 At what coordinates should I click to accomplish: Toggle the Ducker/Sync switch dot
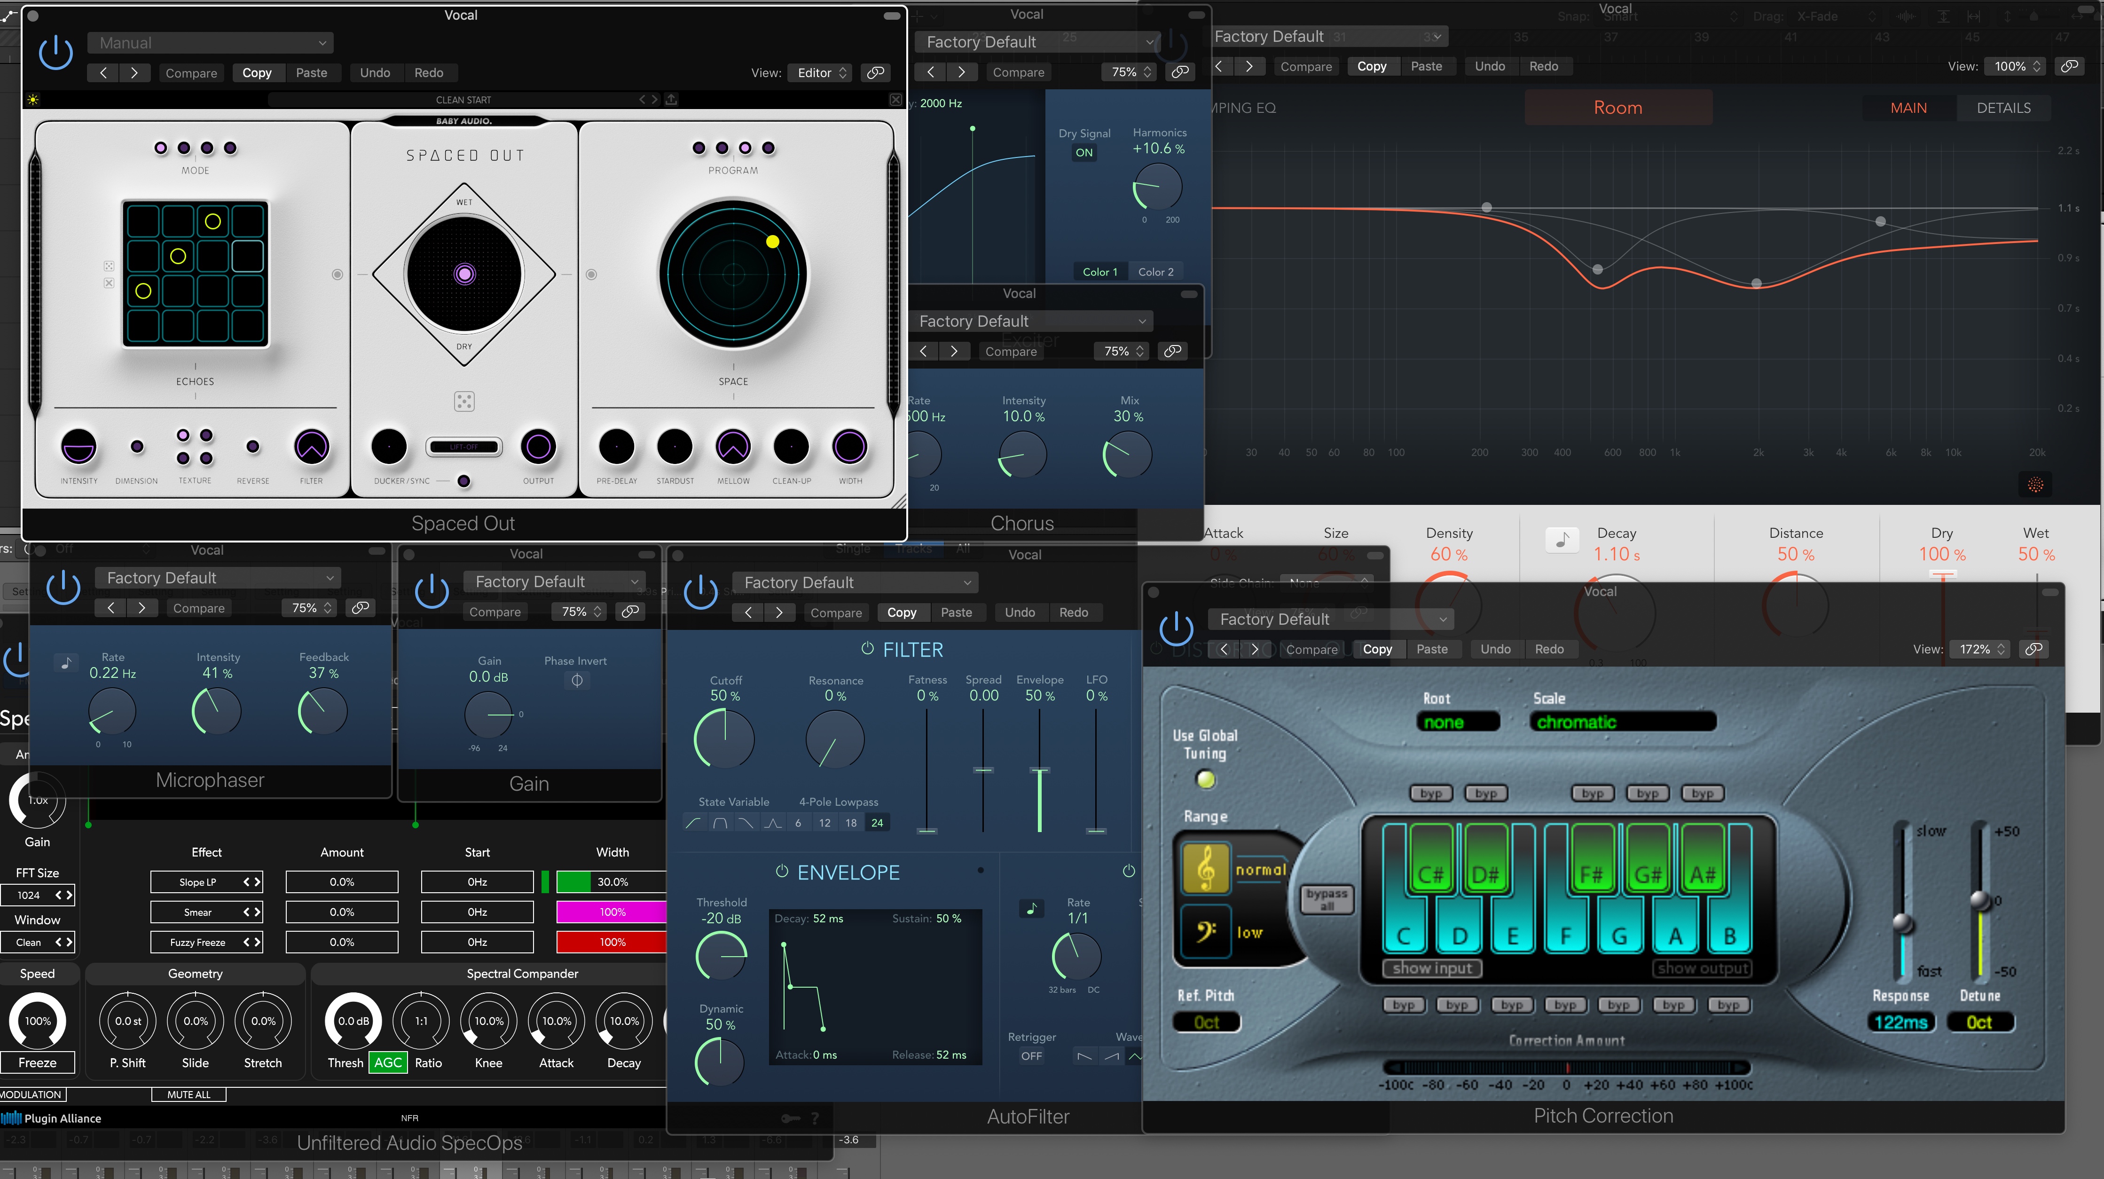(463, 480)
